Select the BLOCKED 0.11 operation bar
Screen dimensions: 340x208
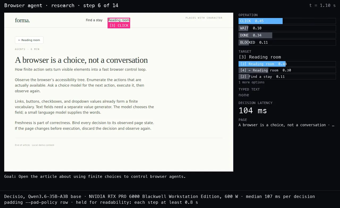[287, 42]
